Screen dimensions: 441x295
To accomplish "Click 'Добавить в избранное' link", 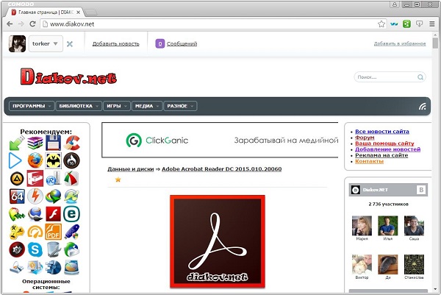I will (400, 43).
